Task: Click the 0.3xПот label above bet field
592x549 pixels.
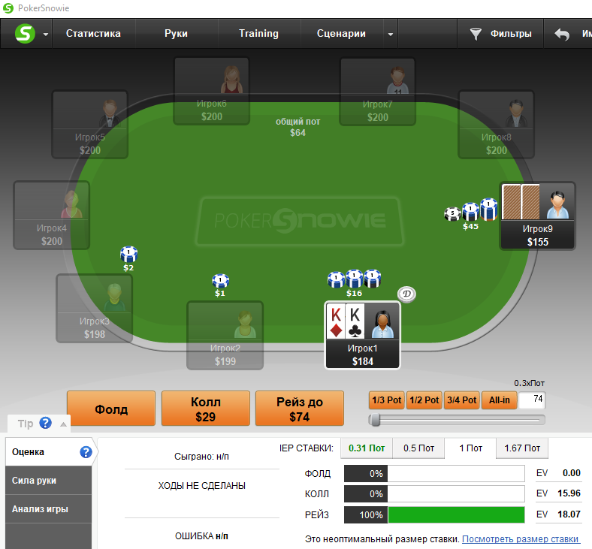Action: 529,383
